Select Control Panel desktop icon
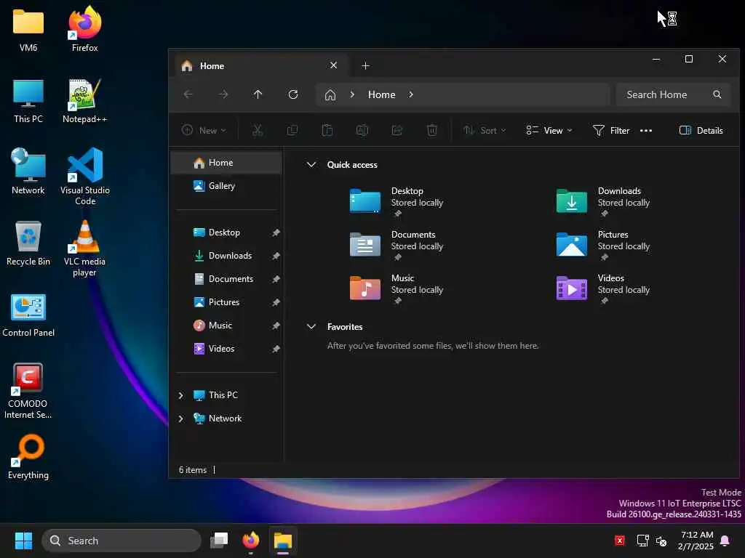The width and height of the screenshot is (745, 558). 28,315
